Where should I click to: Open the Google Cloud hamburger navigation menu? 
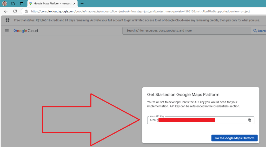[x=7, y=31]
